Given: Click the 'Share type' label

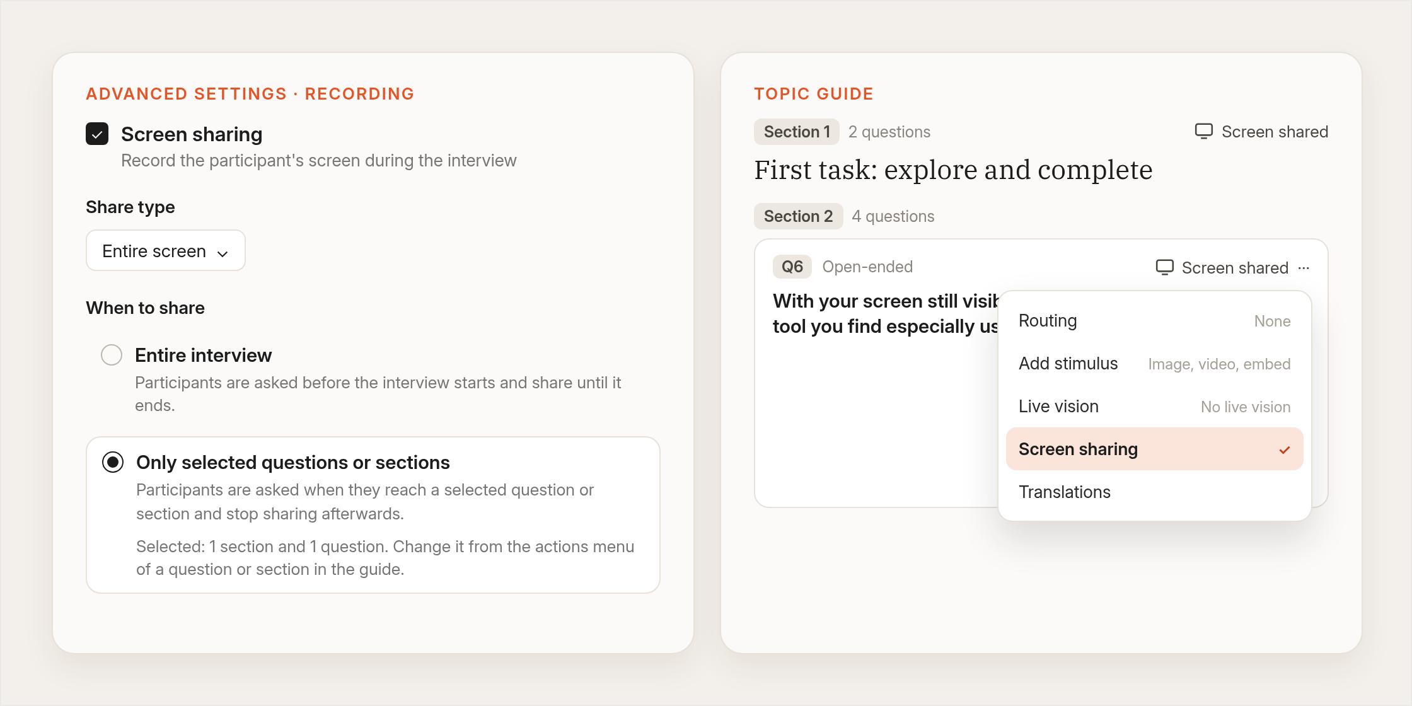Looking at the screenshot, I should (130, 207).
